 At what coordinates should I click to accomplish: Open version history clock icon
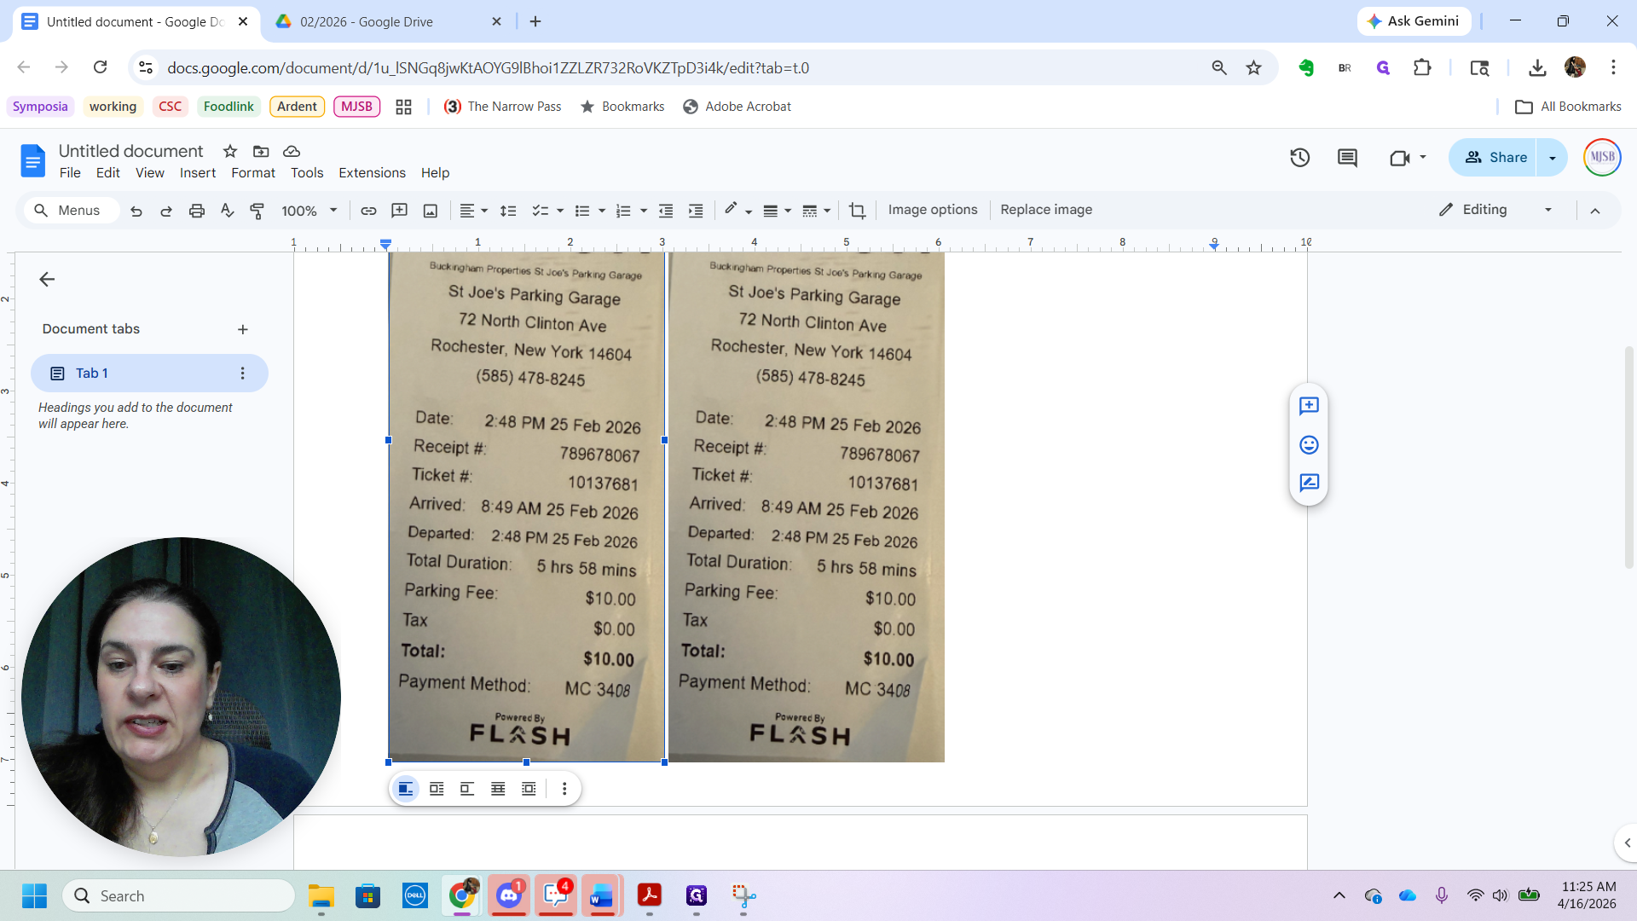click(1299, 158)
